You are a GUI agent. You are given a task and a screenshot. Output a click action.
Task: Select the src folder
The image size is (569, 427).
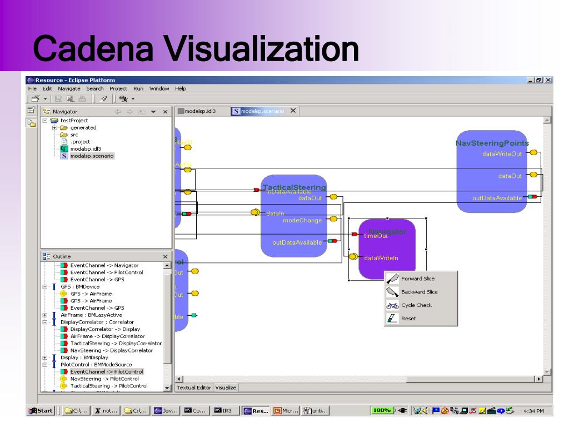click(x=74, y=135)
